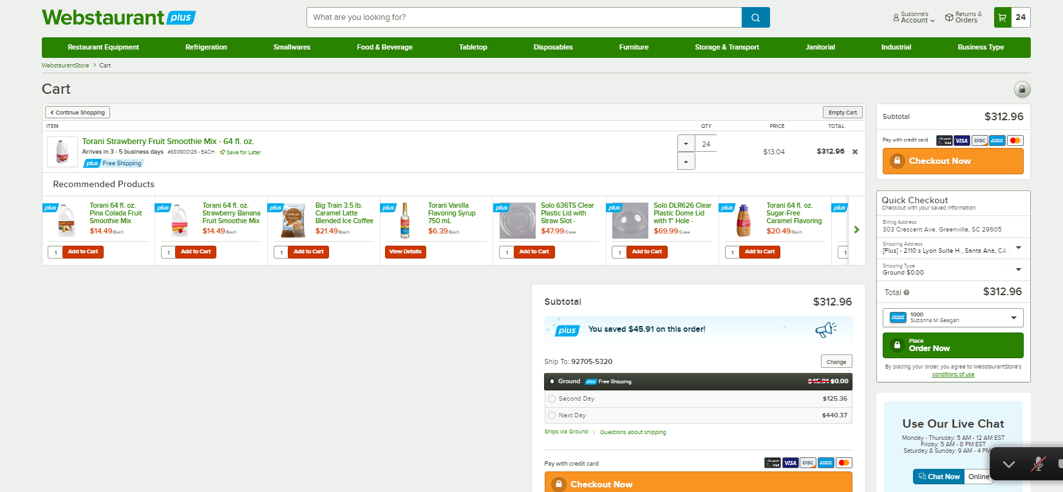Open the Solo 636TS Clear Plastic Lid image
This screenshot has height=492, width=1063.
tap(518, 221)
